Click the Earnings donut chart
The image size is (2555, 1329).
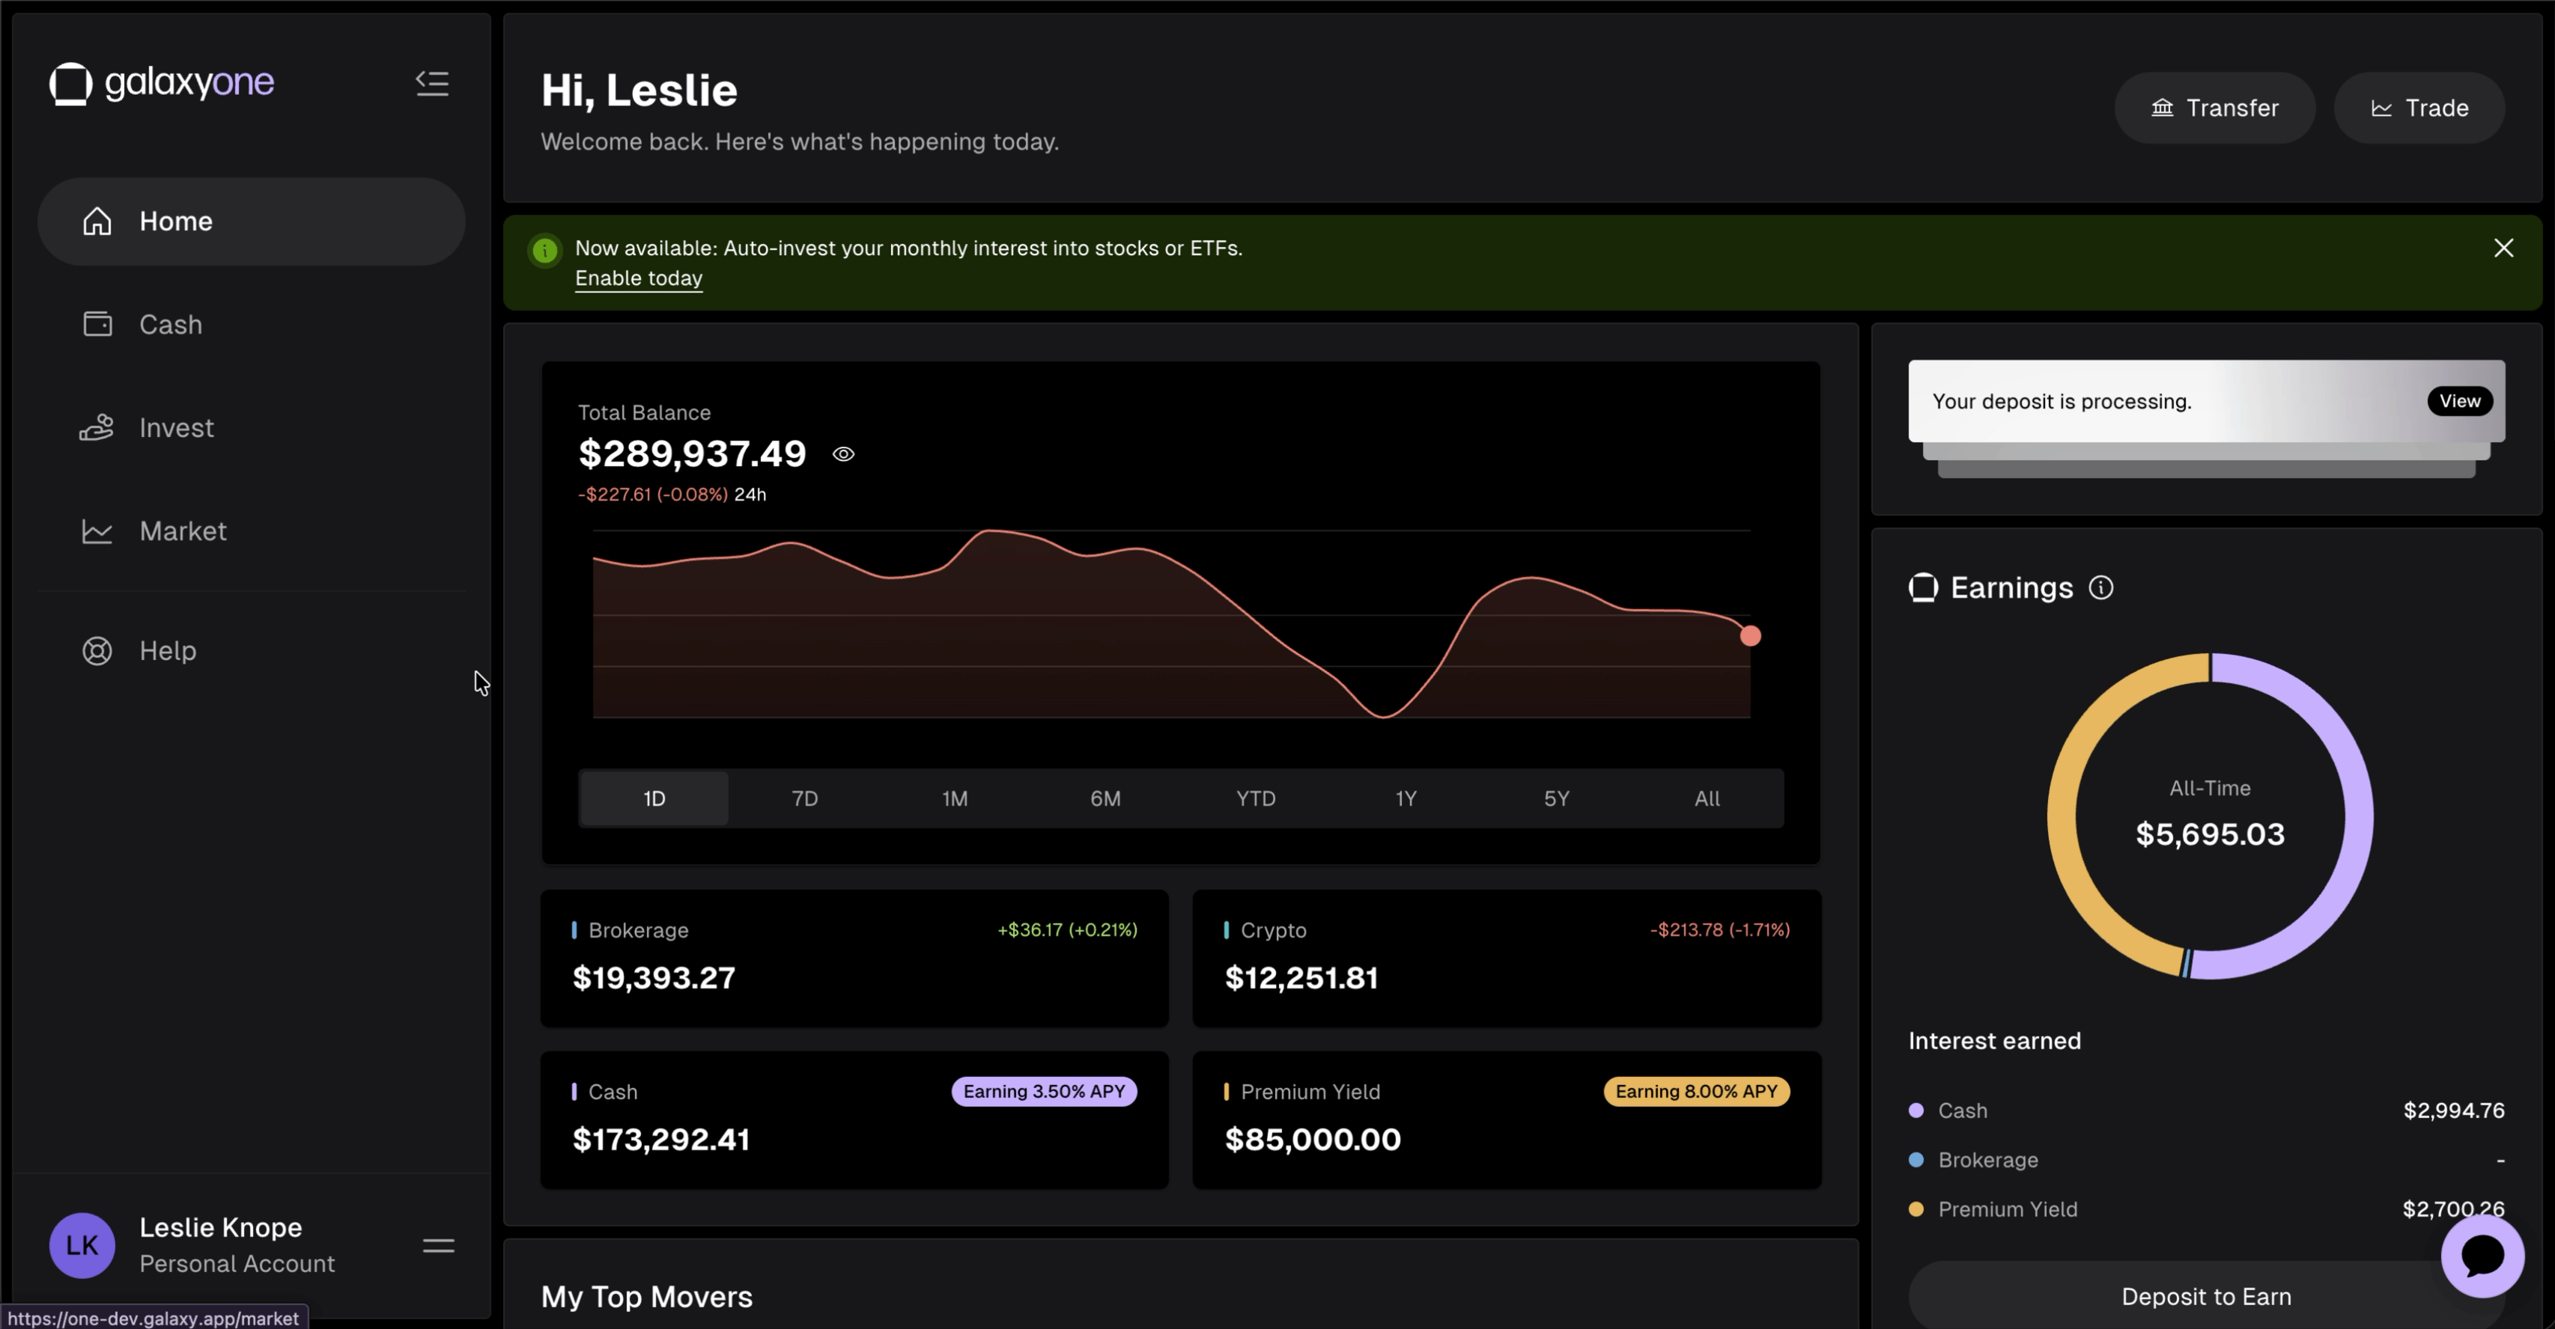pos(2209,818)
